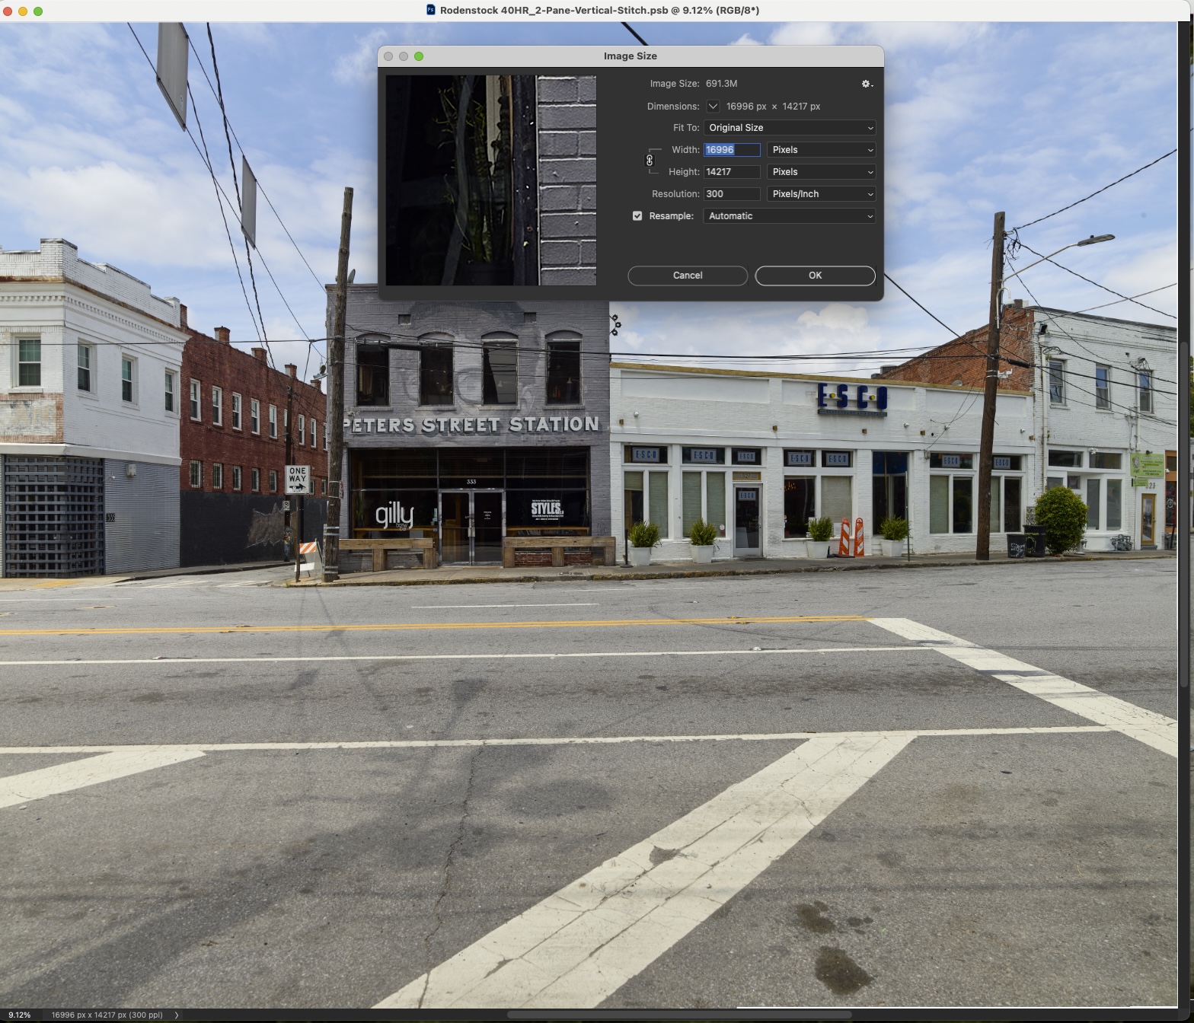The width and height of the screenshot is (1194, 1023).
Task: Click the green zoom button on Image Size dialog
Action: [x=419, y=56]
